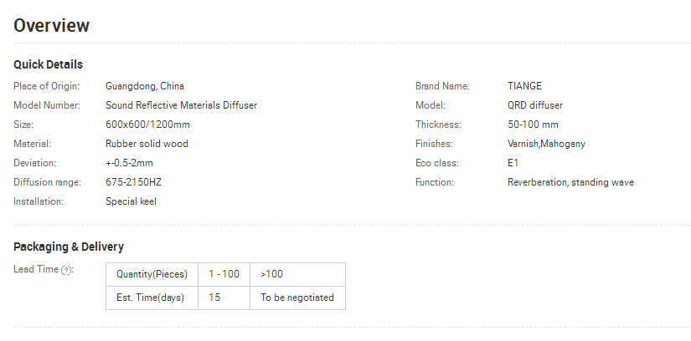Click the Reverberation, standing wave function value

(x=570, y=182)
